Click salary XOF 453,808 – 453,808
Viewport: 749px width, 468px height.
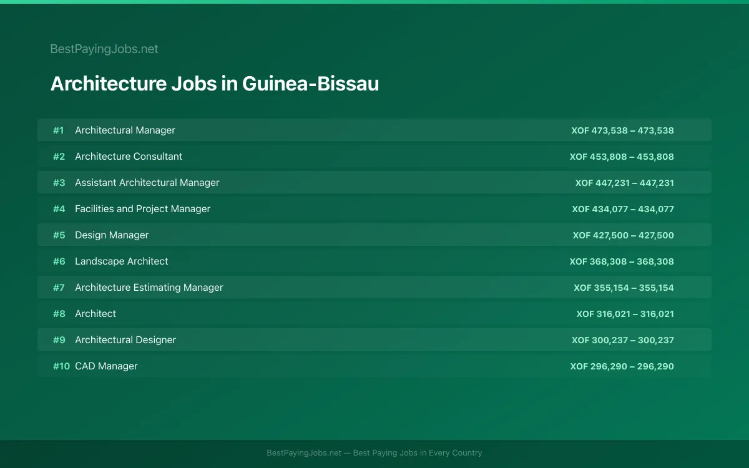pyautogui.click(x=622, y=157)
